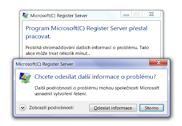Click the grey footer strip left of "Odeslat informace"
The height and width of the screenshot is (126, 182).
pos(81,108)
